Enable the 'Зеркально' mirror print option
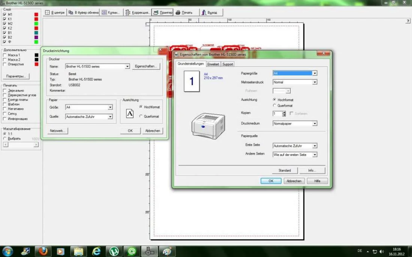 coord(4,90)
